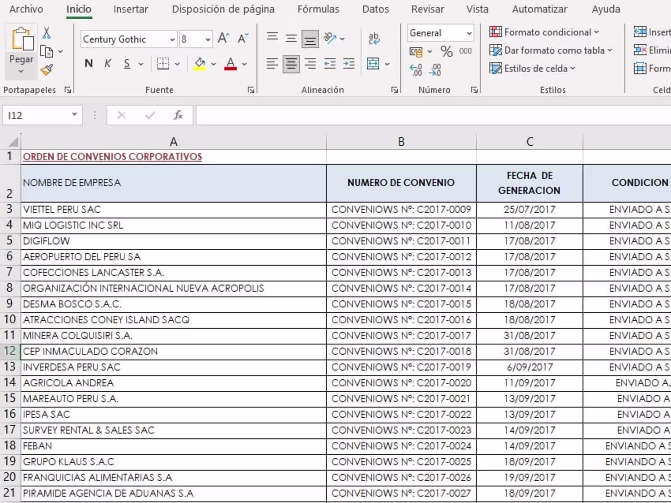The image size is (671, 503).
Task: Click the formula bar cancel X icon
Action: (121, 115)
